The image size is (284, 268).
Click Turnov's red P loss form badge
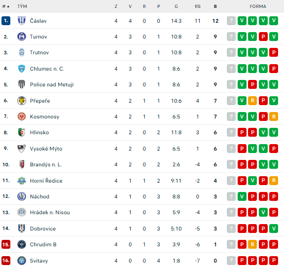click(263, 37)
